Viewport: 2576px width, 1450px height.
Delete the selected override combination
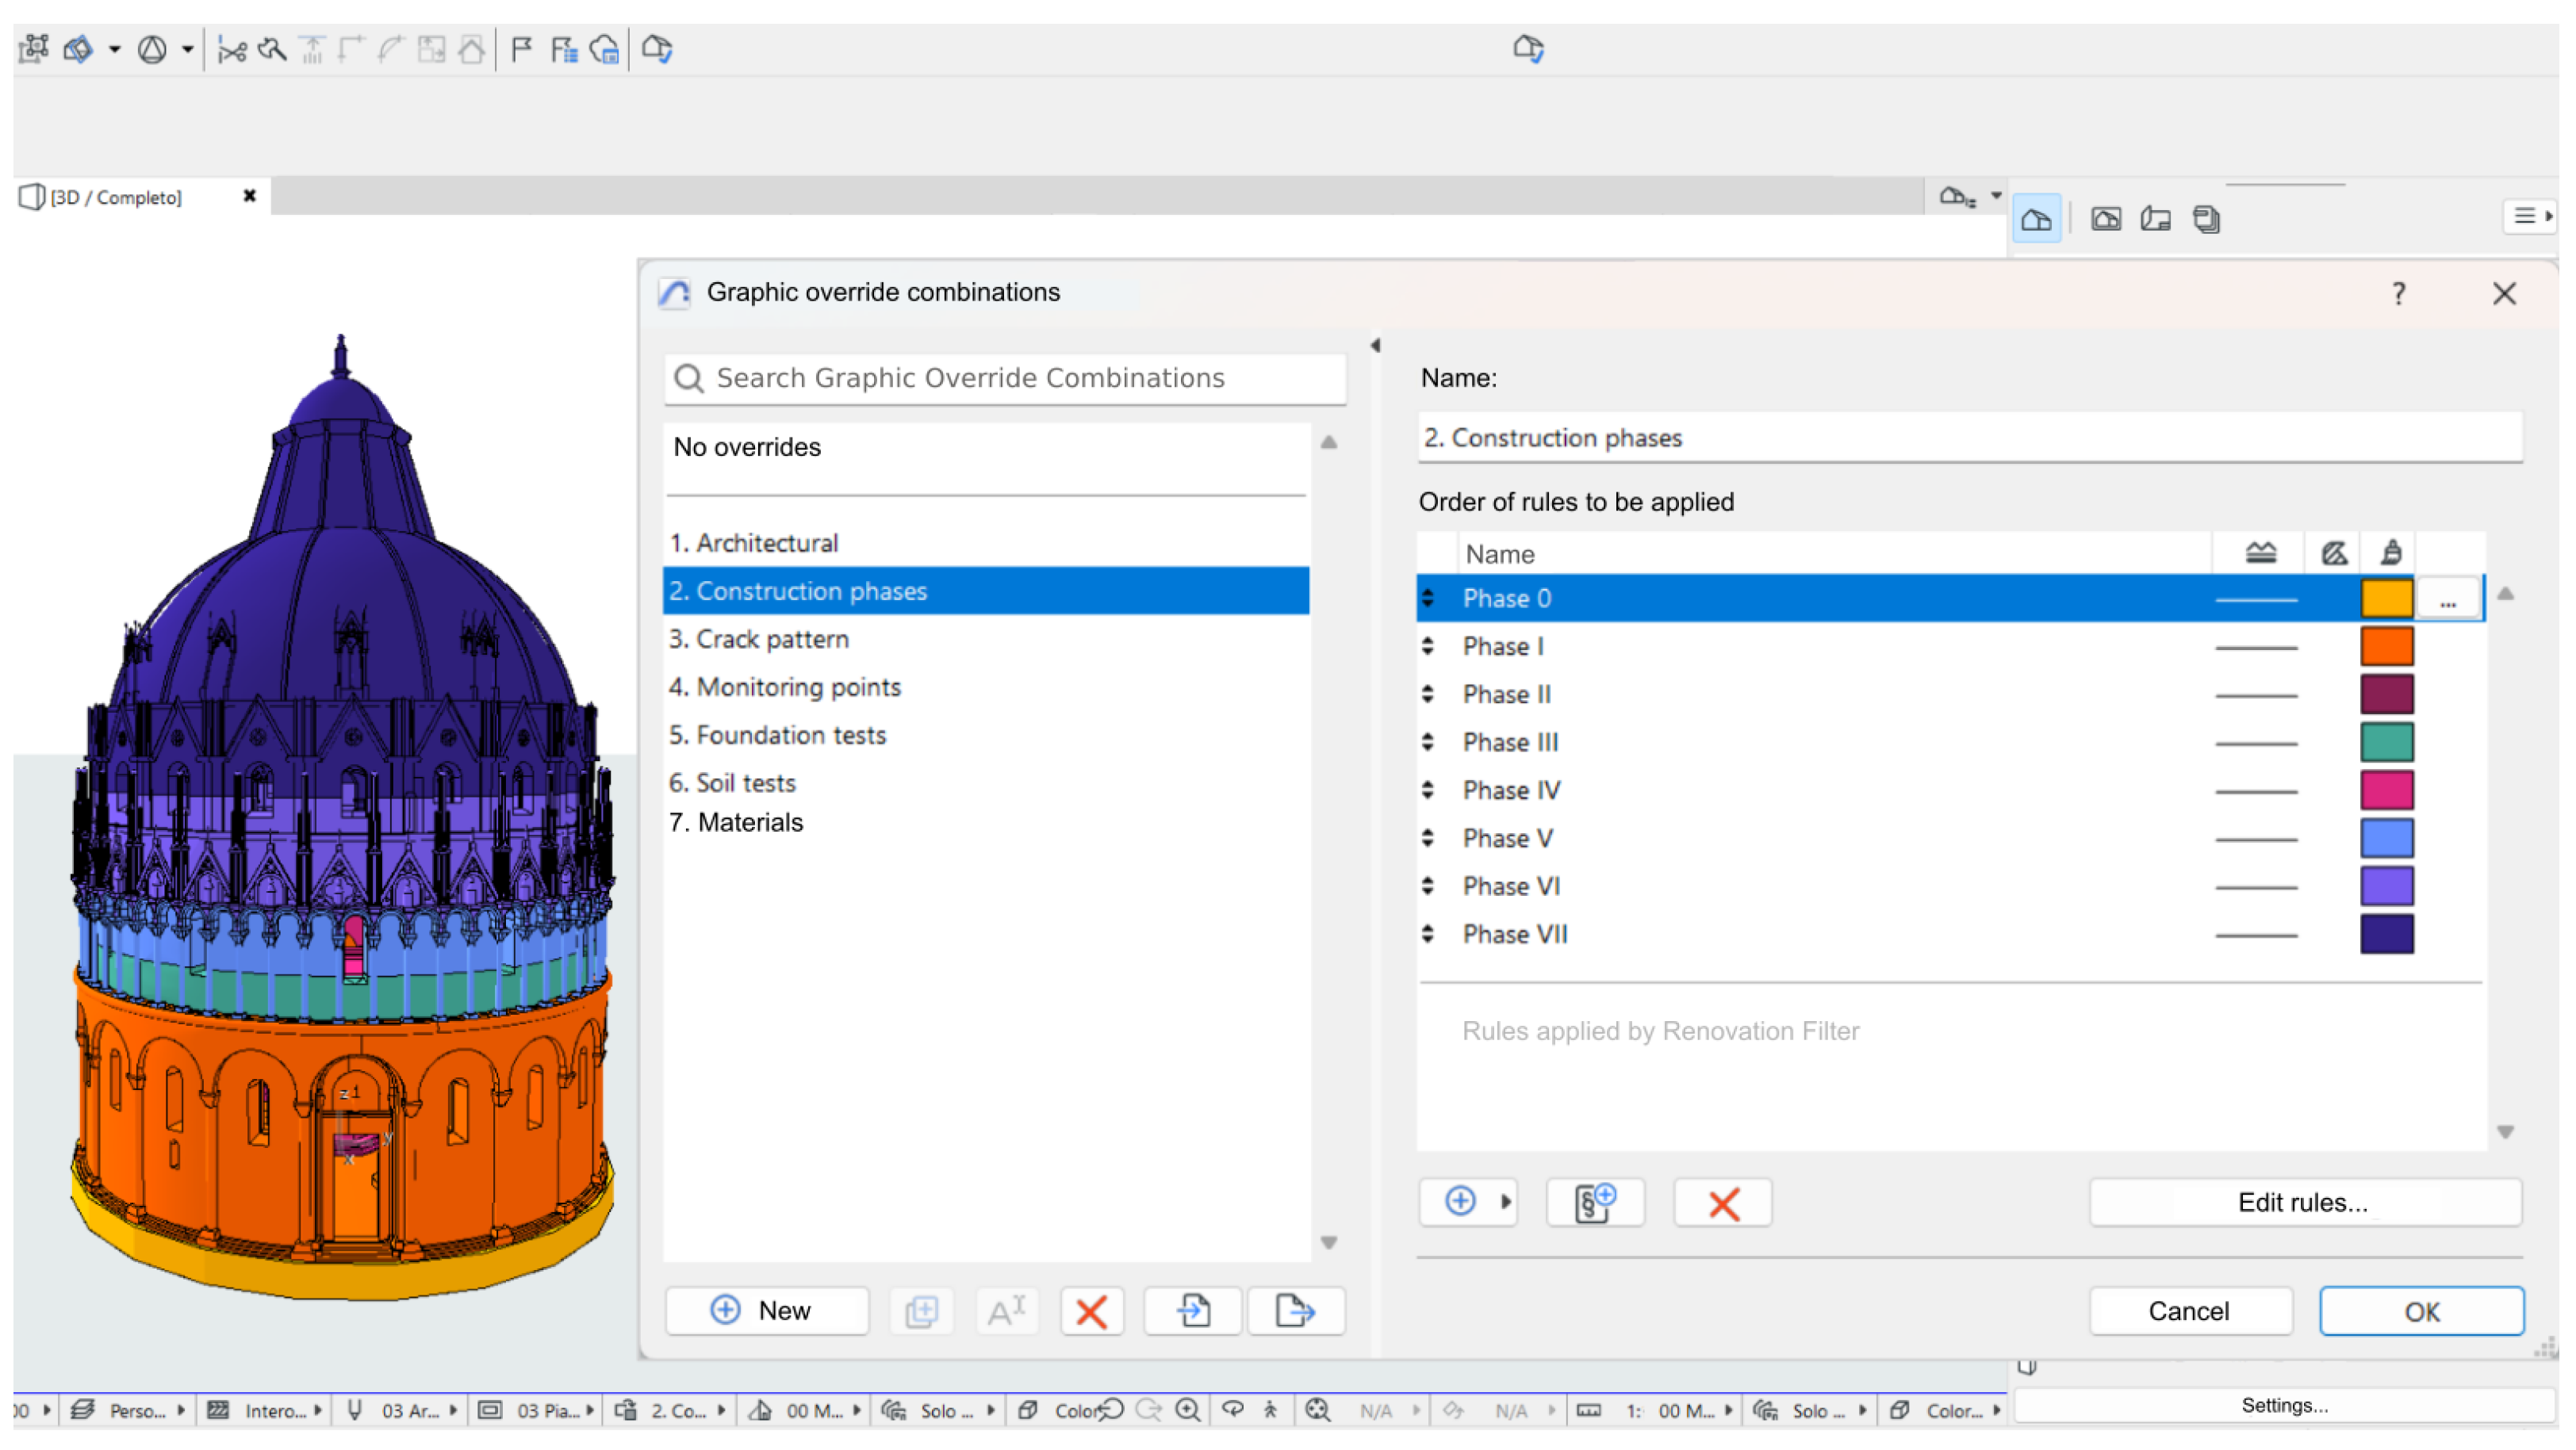tap(1091, 1311)
